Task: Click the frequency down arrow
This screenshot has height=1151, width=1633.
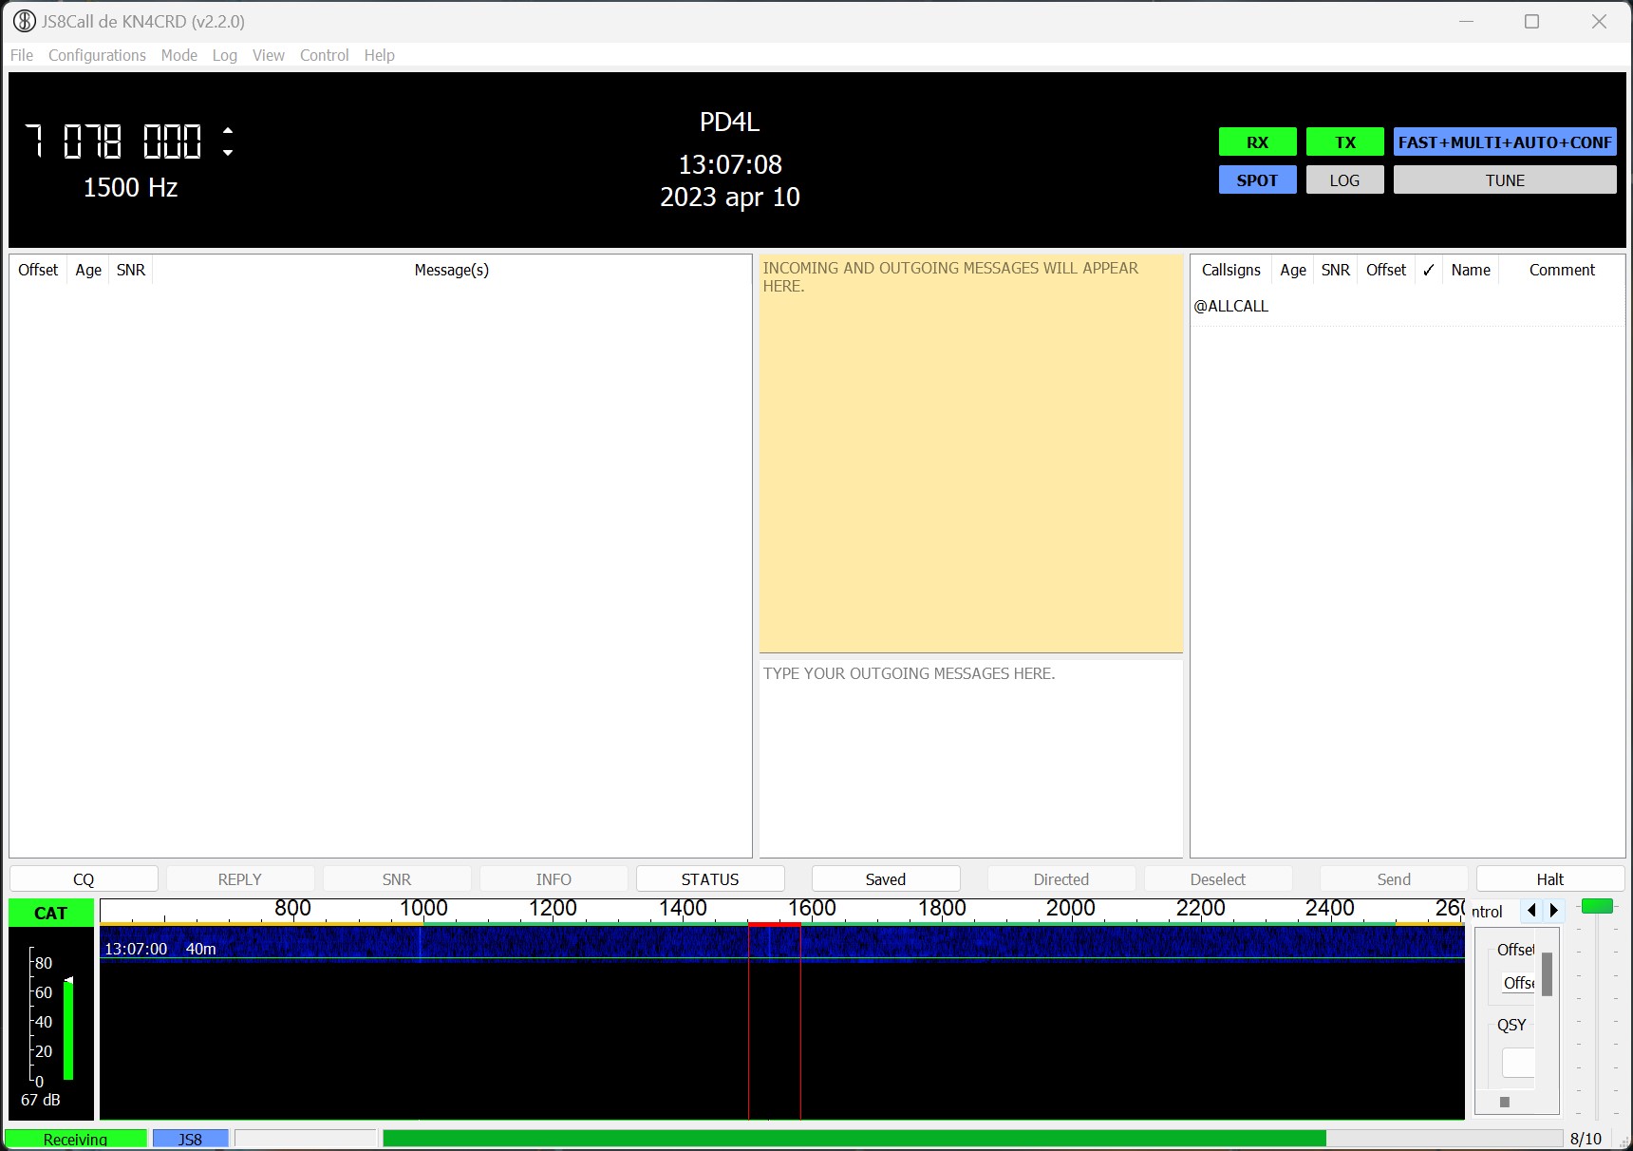Action: click(228, 152)
